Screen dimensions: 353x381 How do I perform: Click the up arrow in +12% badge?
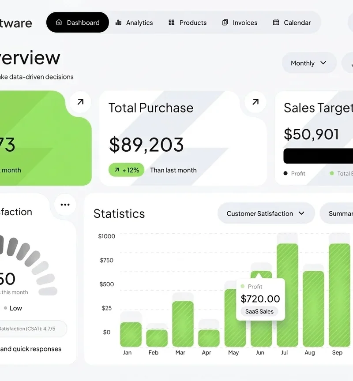click(x=117, y=170)
